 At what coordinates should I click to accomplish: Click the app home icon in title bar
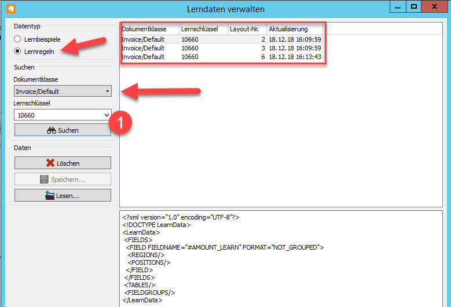coord(10,9)
